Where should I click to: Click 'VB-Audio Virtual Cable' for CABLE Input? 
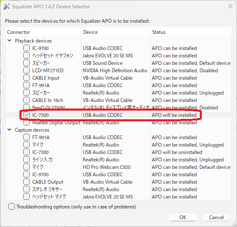108,78
